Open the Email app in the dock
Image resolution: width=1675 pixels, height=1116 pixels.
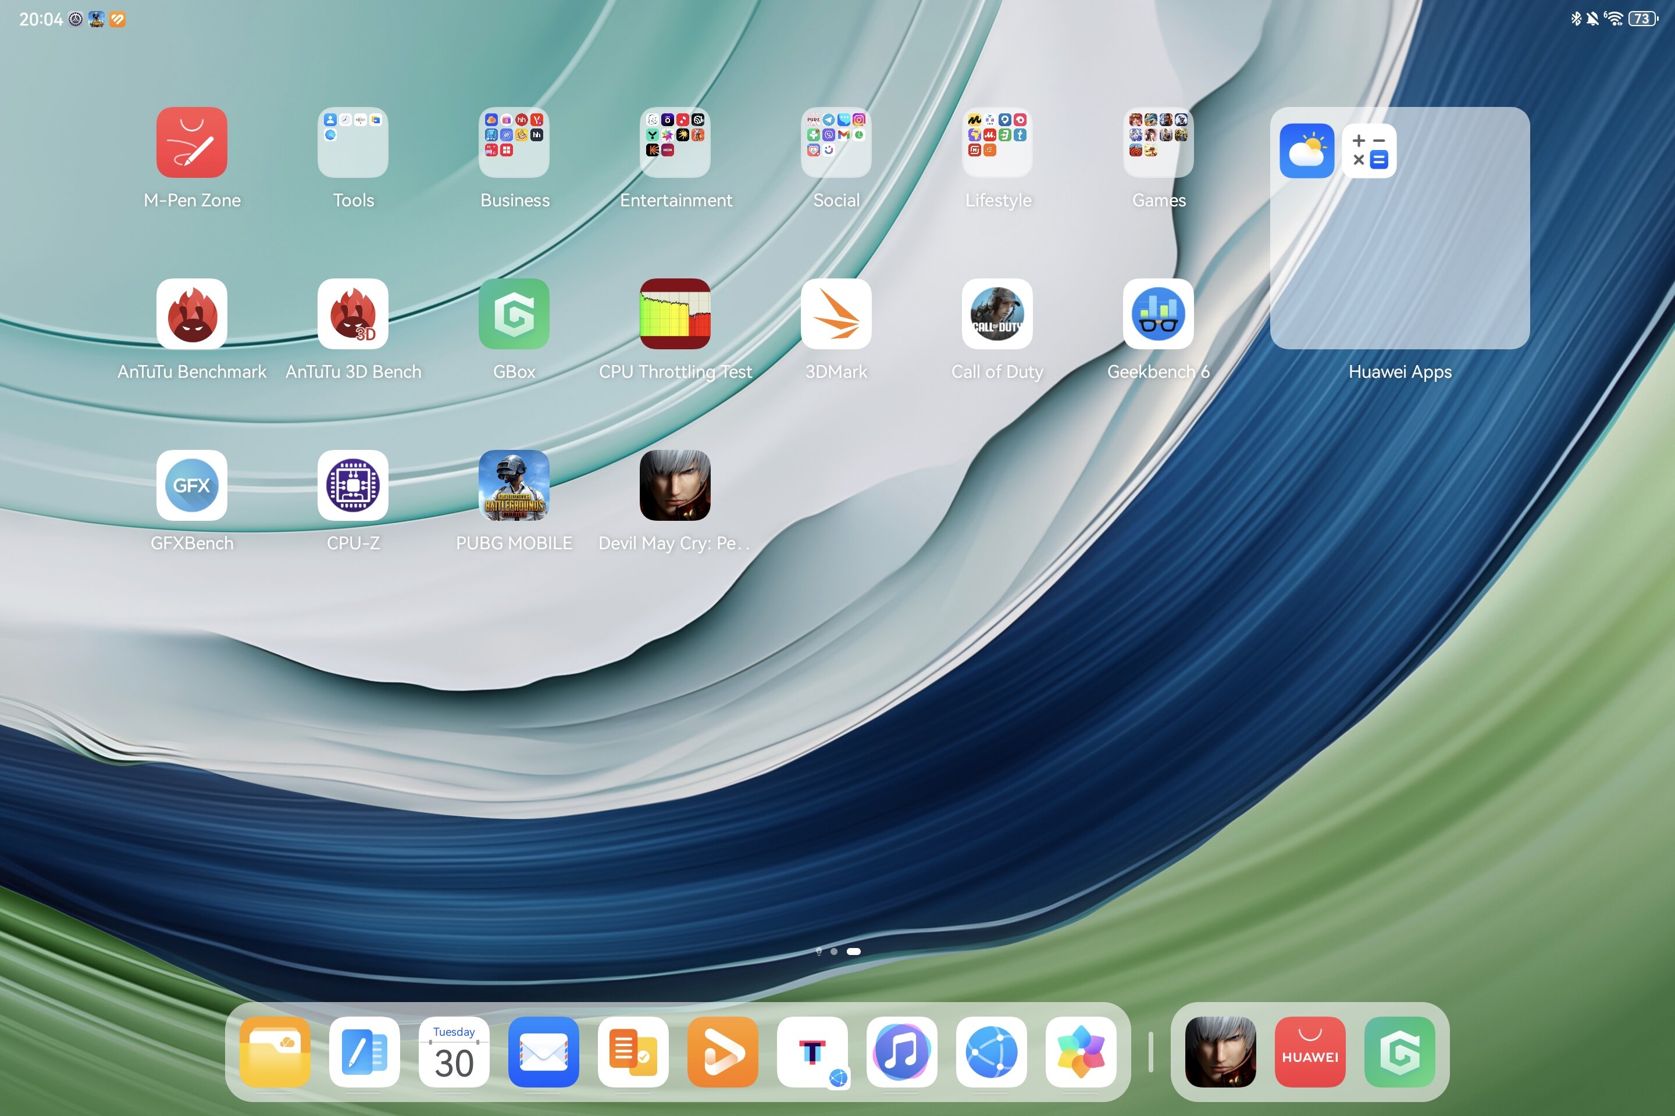coord(543,1051)
